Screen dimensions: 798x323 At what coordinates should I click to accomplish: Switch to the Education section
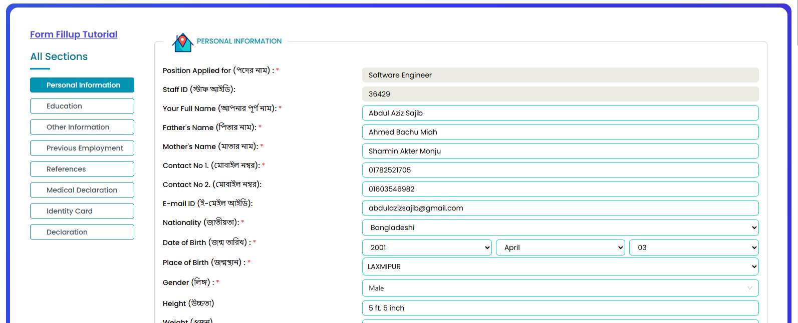(x=82, y=106)
